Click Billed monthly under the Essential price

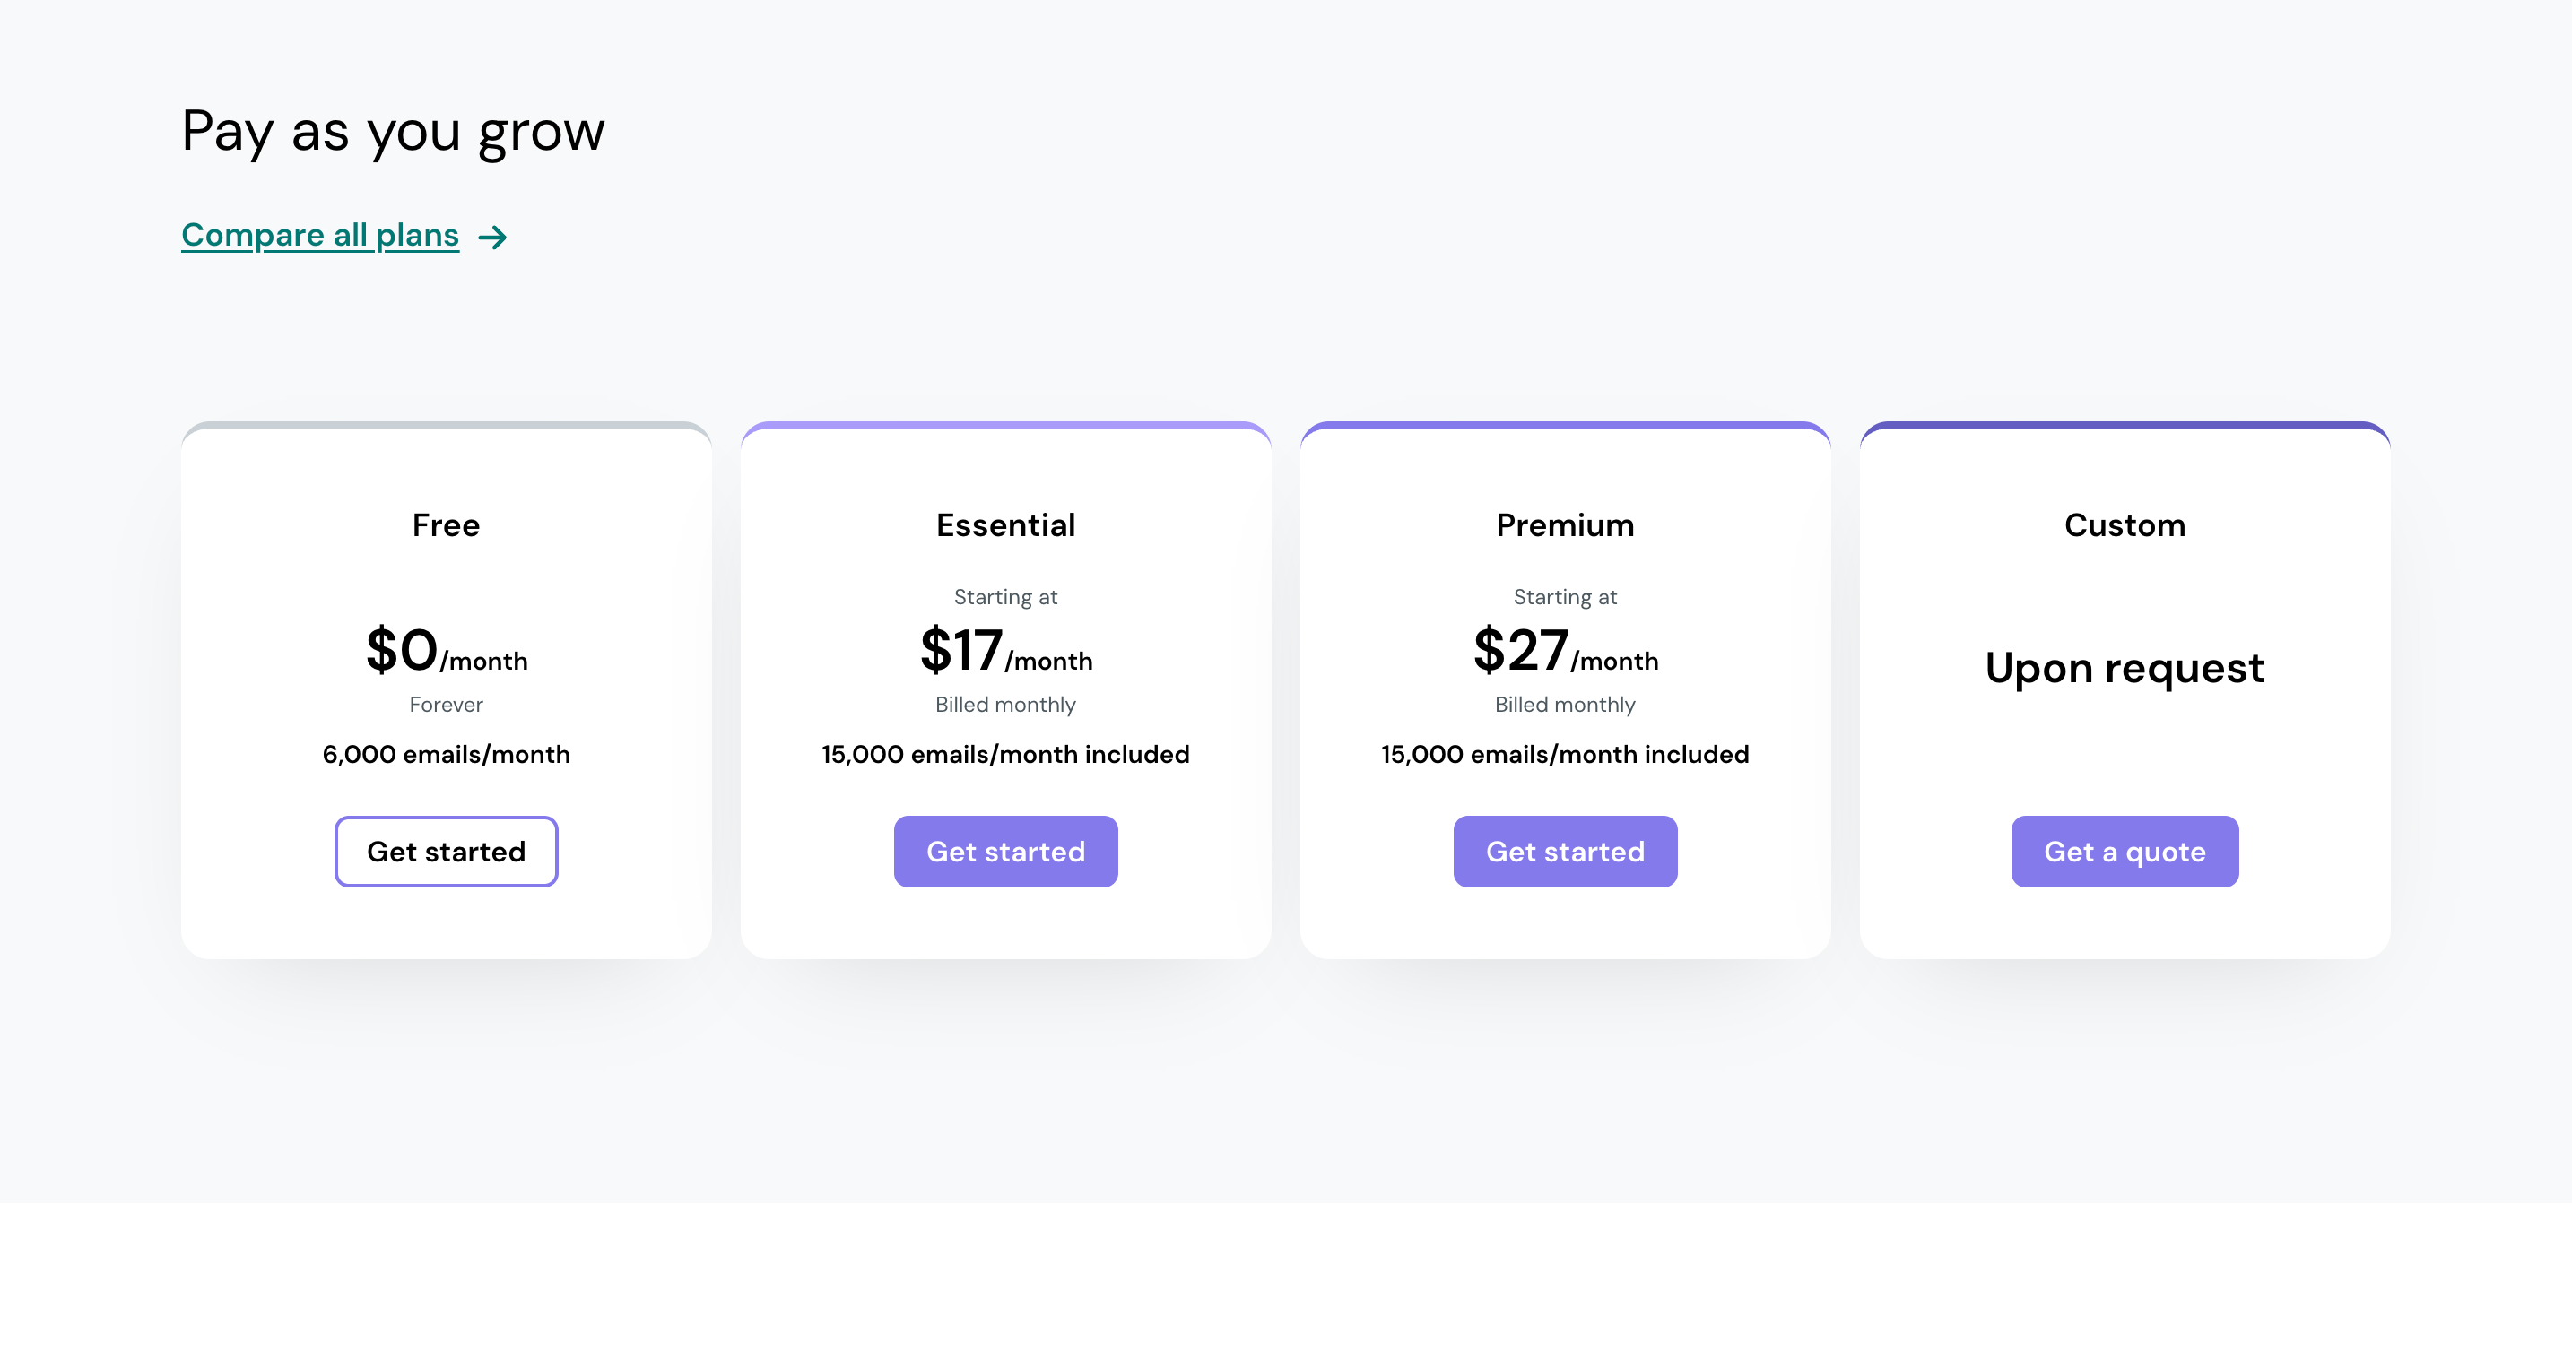1005,705
